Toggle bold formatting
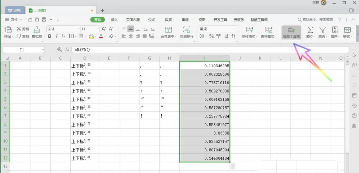 coord(50,36)
